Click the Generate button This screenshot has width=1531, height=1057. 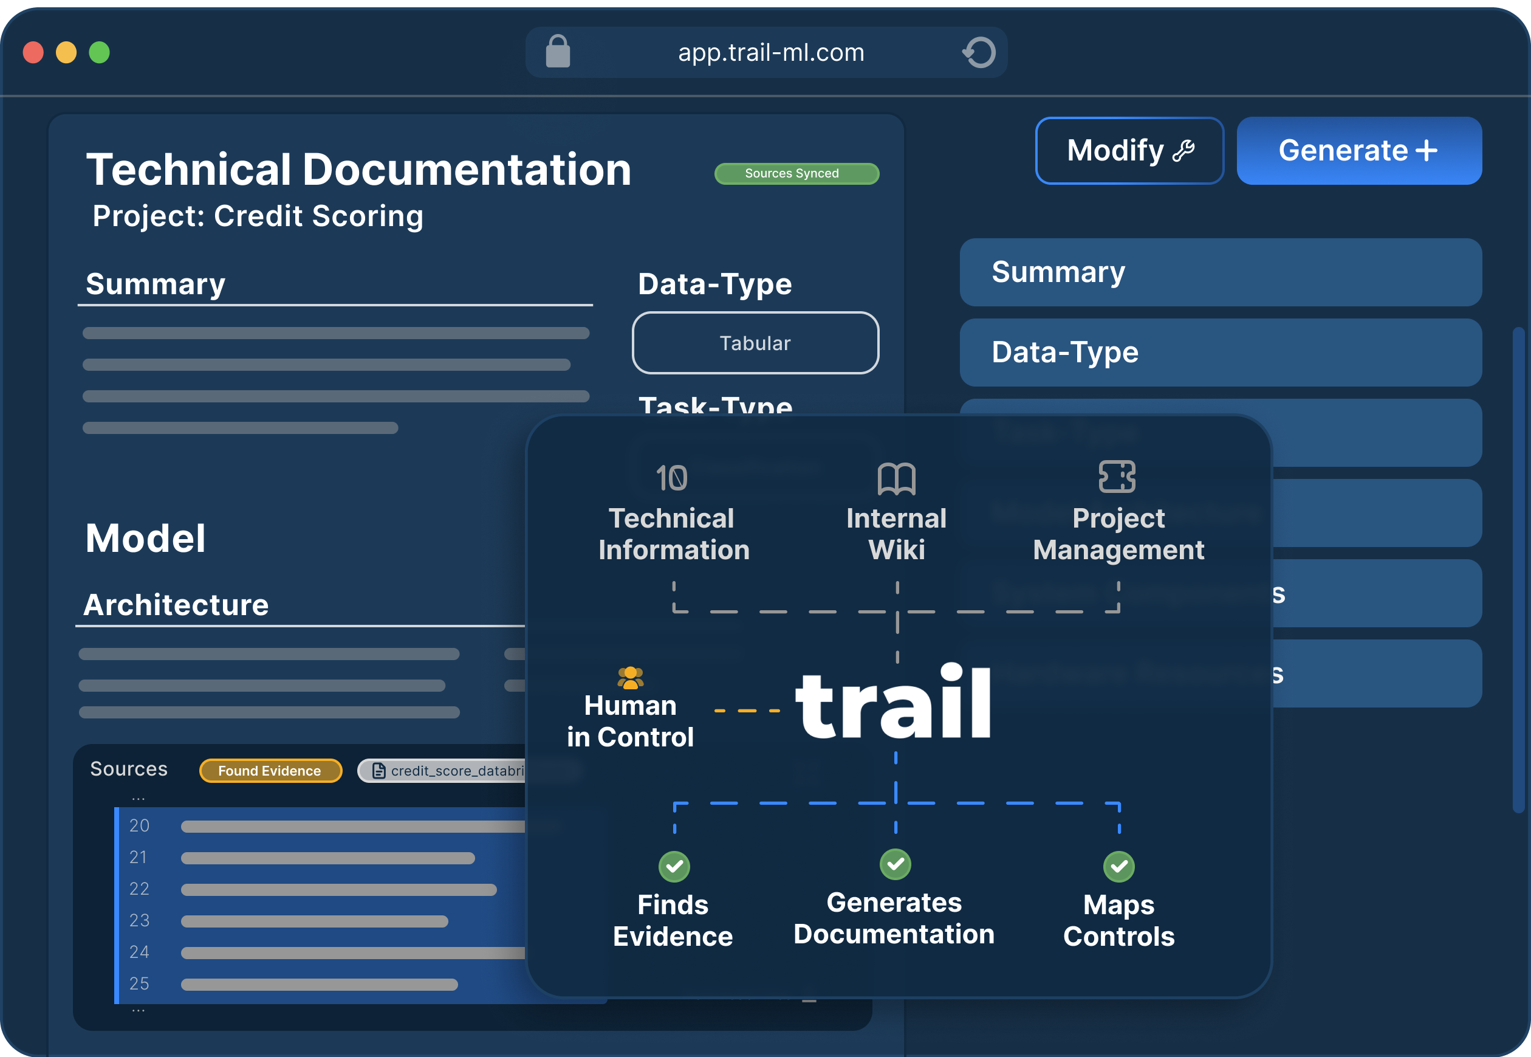1359,151
